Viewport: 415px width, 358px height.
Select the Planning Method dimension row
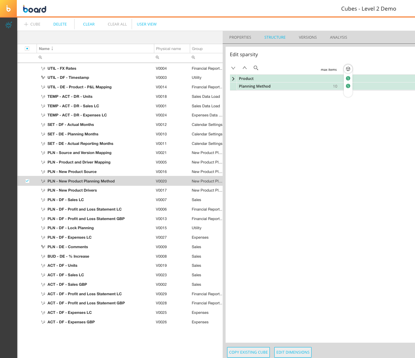(322, 86)
